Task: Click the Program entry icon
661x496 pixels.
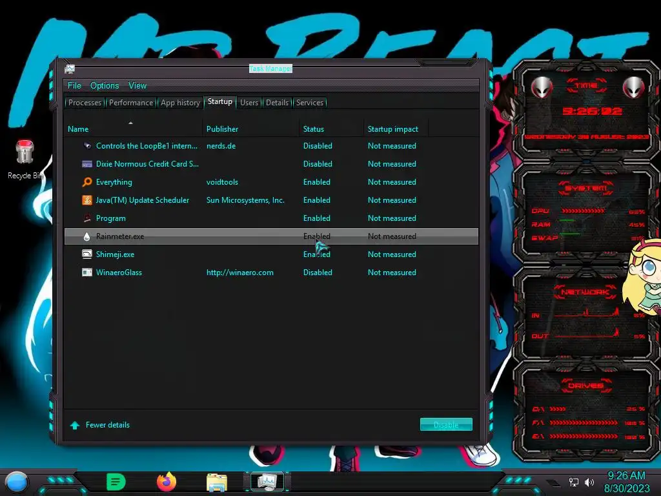Action: point(87,218)
